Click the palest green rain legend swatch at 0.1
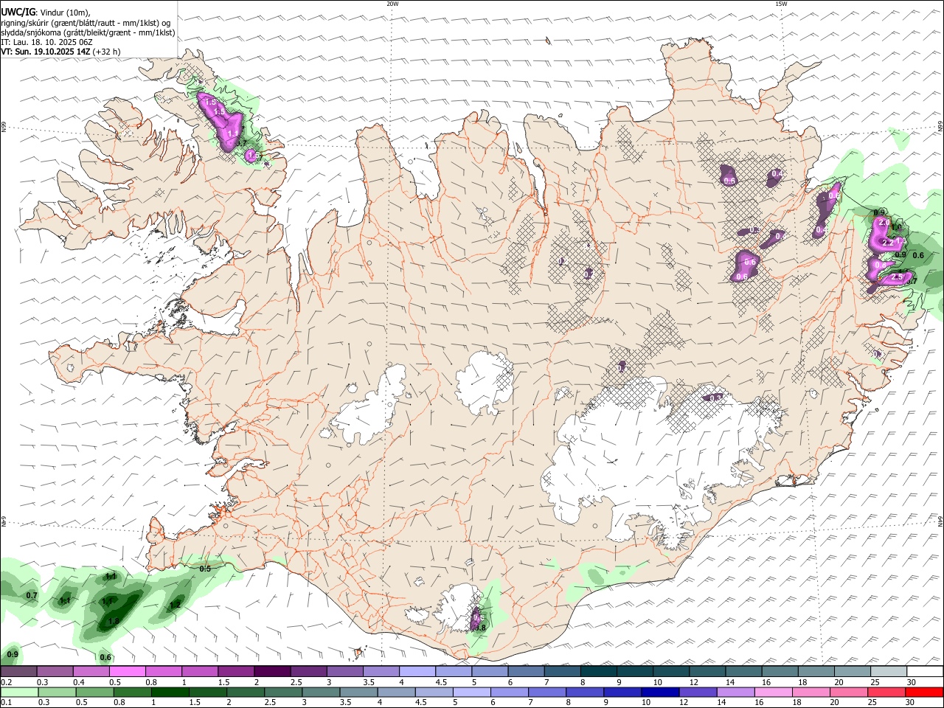 click(x=20, y=693)
